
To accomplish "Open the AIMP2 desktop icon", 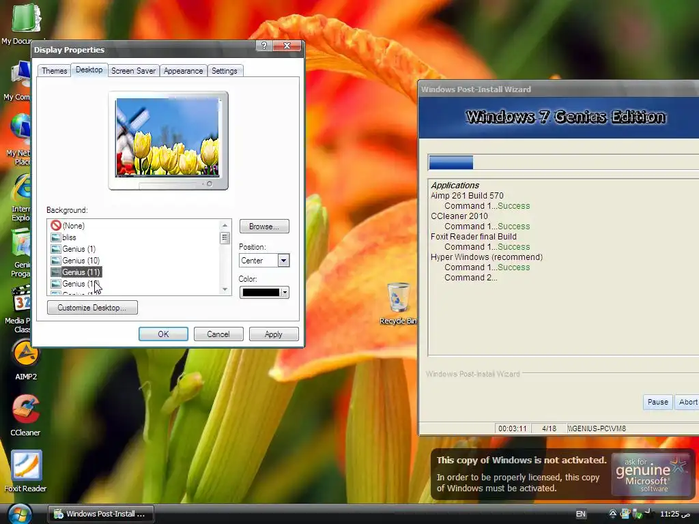I will pyautogui.click(x=25, y=360).
